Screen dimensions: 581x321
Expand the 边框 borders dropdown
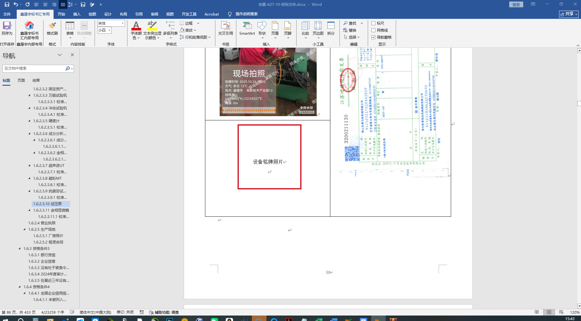coord(198,23)
